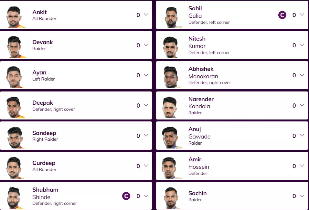This screenshot has width=309, height=210.
Task: Click Ayan's points score of 0
Action: click(138, 75)
